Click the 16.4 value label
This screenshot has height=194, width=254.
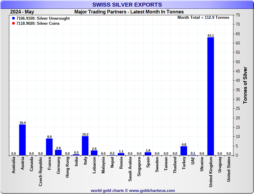[22, 123]
